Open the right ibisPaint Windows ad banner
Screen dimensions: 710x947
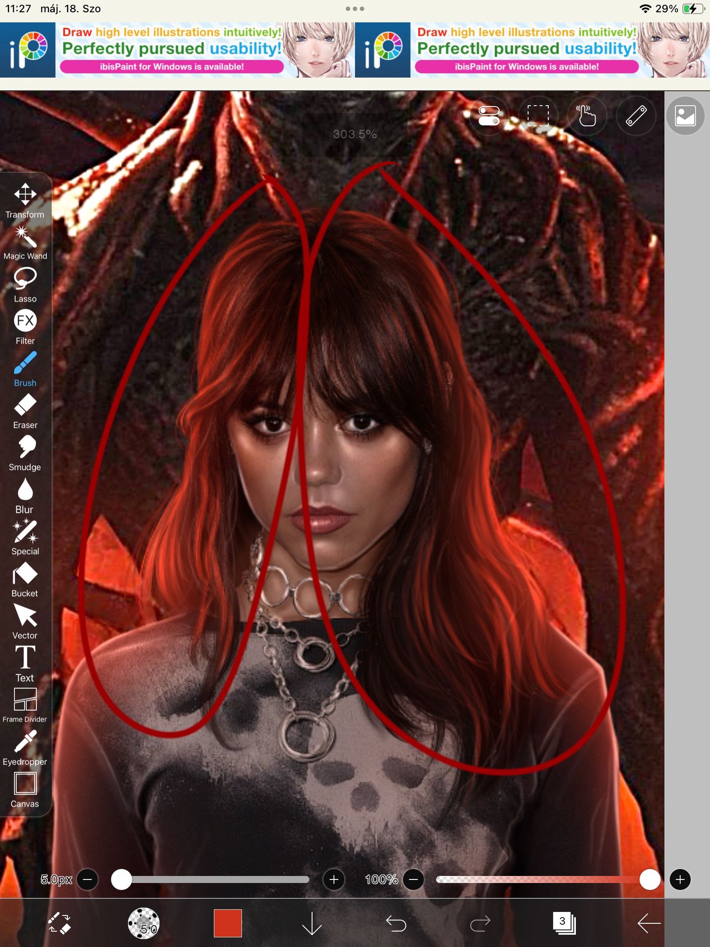[532, 50]
